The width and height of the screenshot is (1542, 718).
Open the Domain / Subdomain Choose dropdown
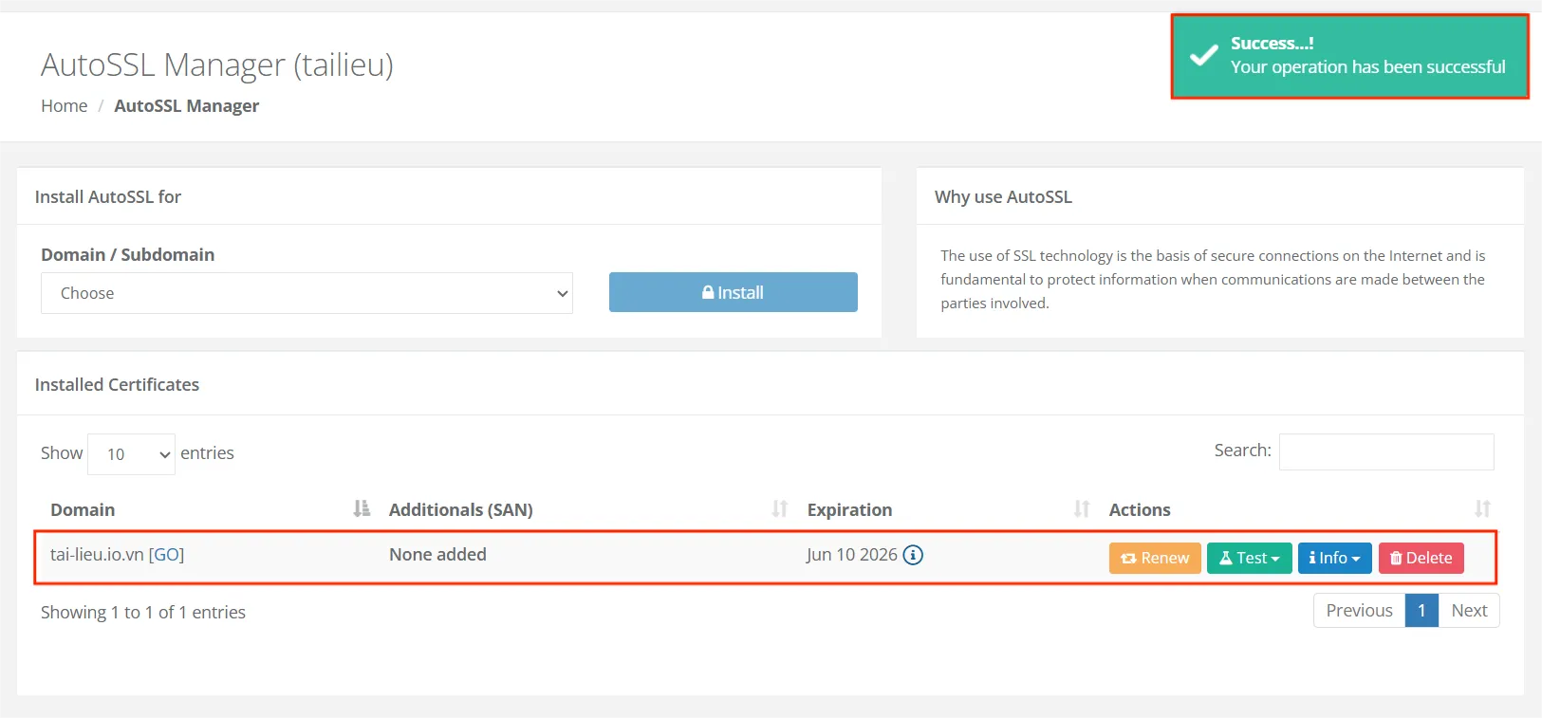coord(307,293)
